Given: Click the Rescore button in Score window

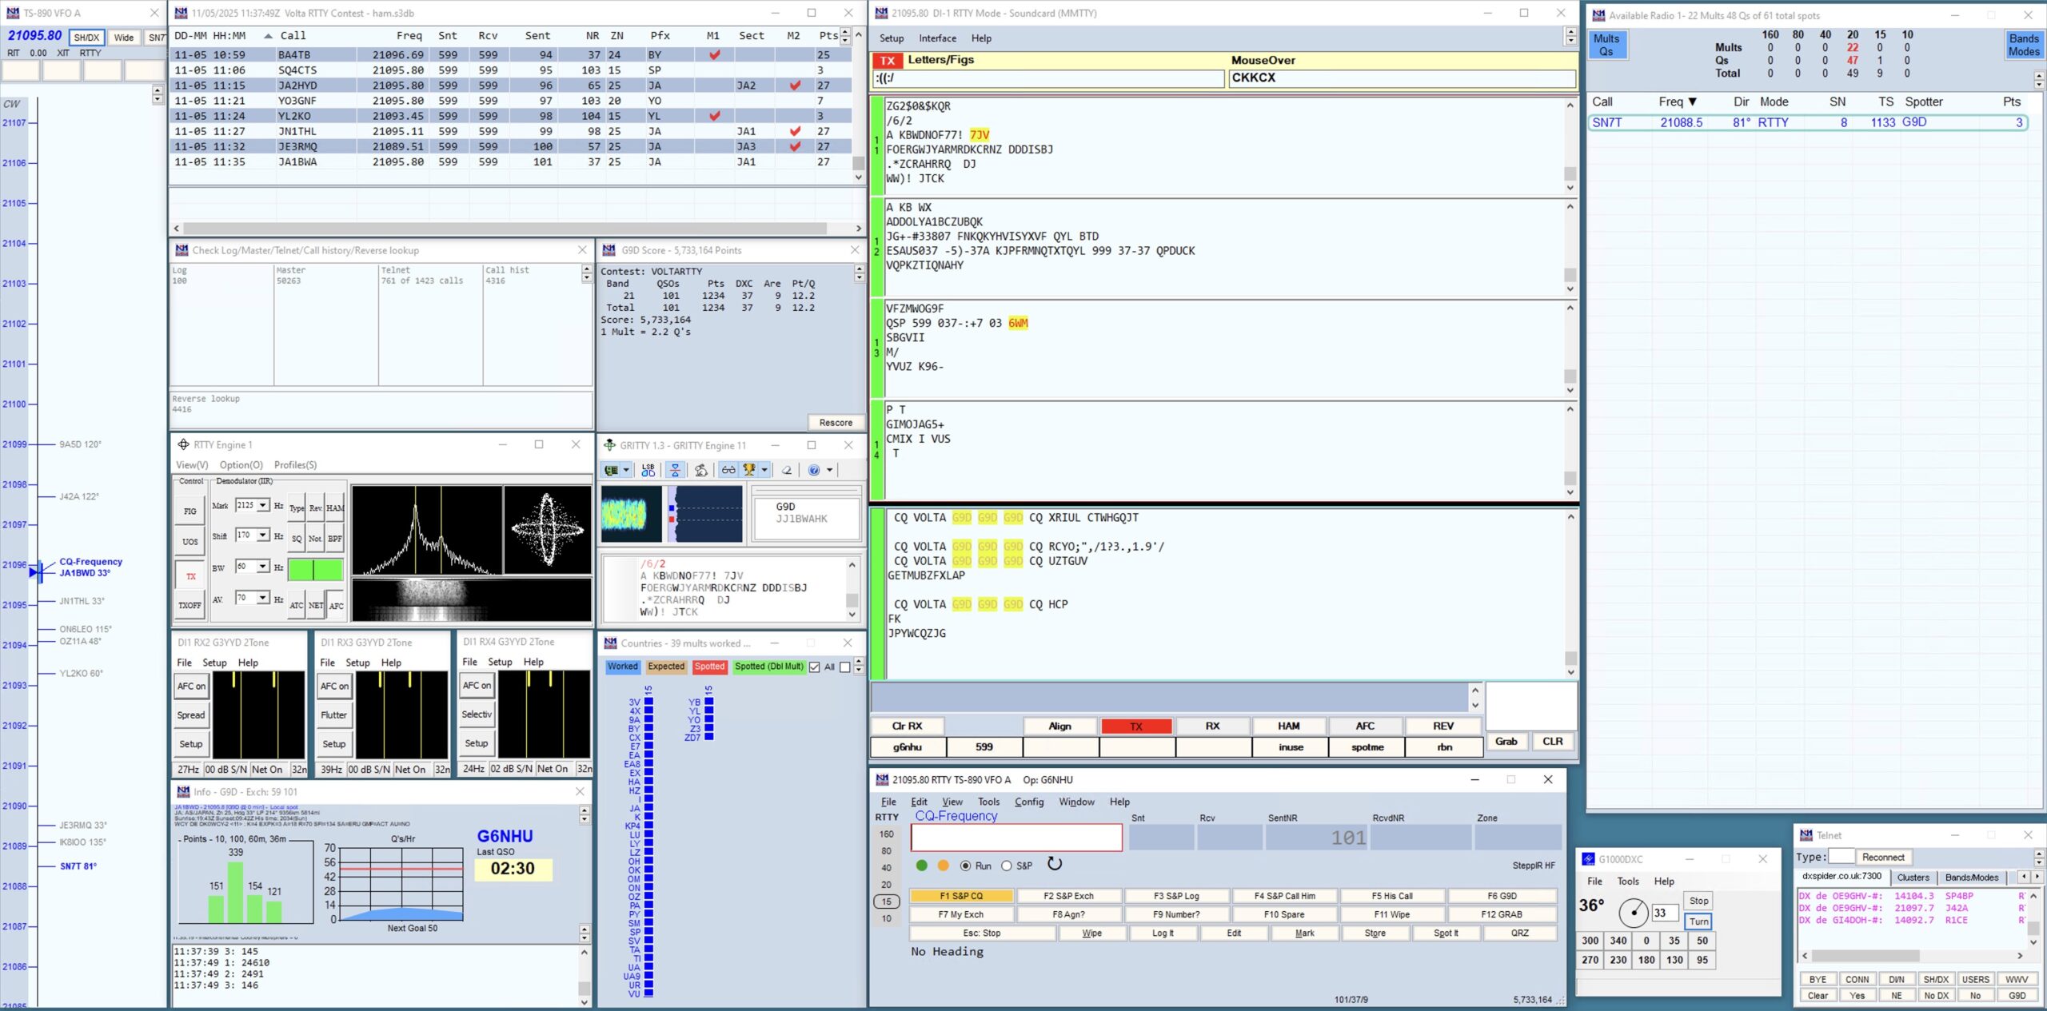Looking at the screenshot, I should click(836, 423).
